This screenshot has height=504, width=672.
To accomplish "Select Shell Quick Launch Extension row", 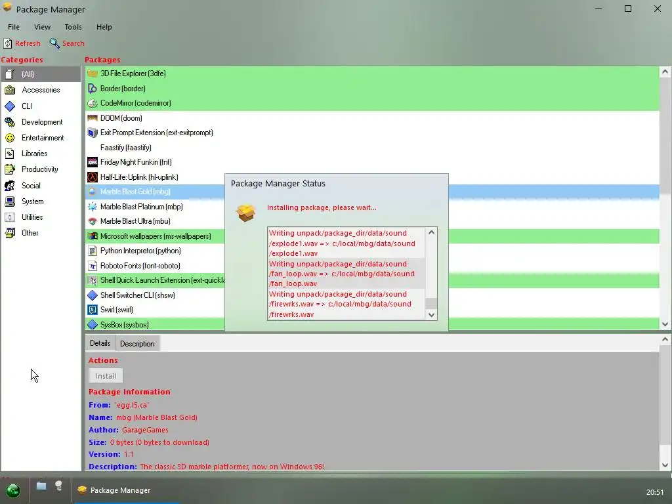I will click(372, 280).
